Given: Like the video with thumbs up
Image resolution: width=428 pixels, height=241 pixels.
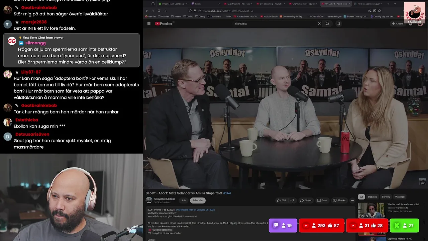Looking at the screenshot, I should [x=281, y=200].
